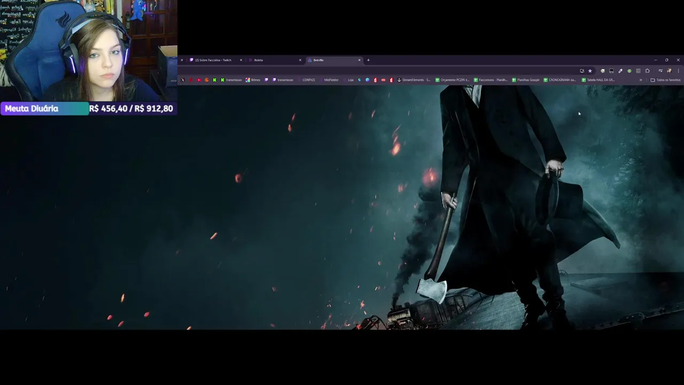Screen dimensions: 684x385
Task: Open the first green Kick bookmark icon
Action: pyautogui.click(x=214, y=80)
